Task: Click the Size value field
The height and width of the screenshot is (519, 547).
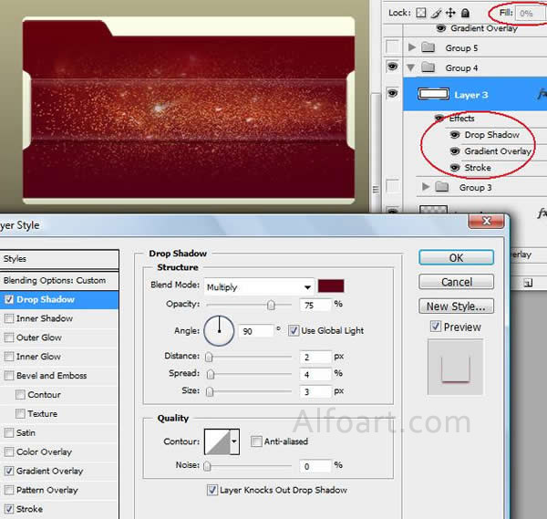Action: click(315, 391)
